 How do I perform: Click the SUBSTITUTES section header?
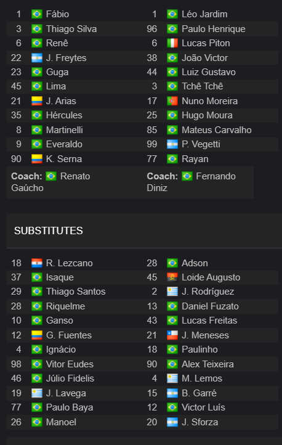[49, 231]
